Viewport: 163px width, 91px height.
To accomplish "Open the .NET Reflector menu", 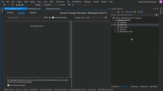I will pos(77,2).
